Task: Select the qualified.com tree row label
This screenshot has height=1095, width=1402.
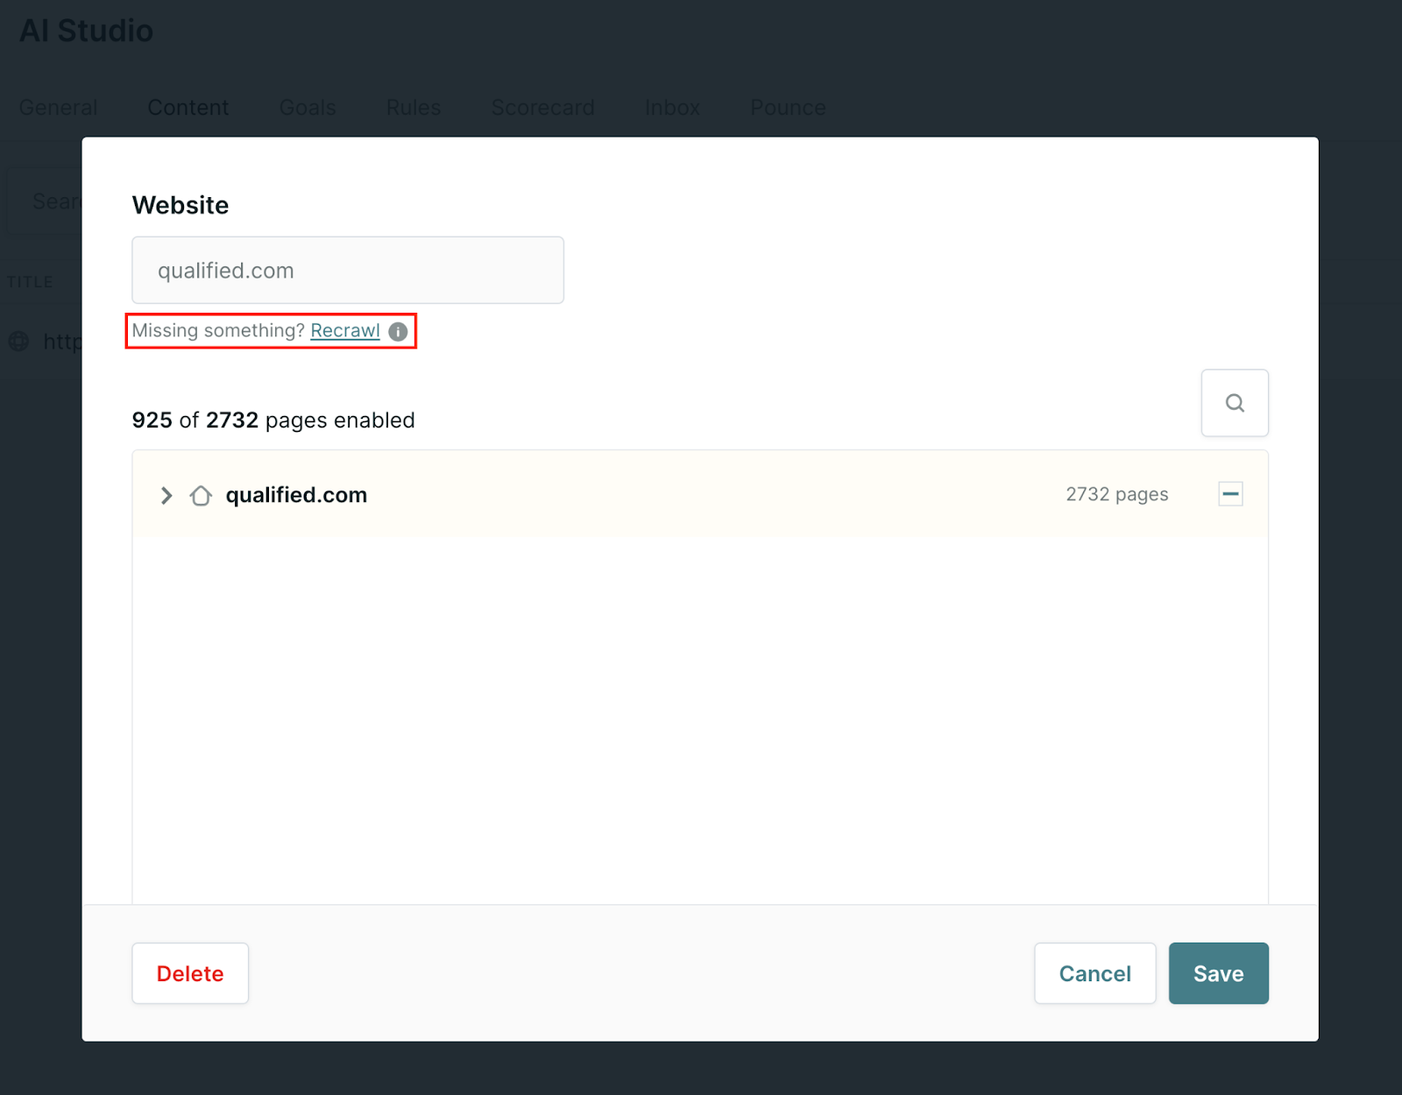Action: pos(296,495)
